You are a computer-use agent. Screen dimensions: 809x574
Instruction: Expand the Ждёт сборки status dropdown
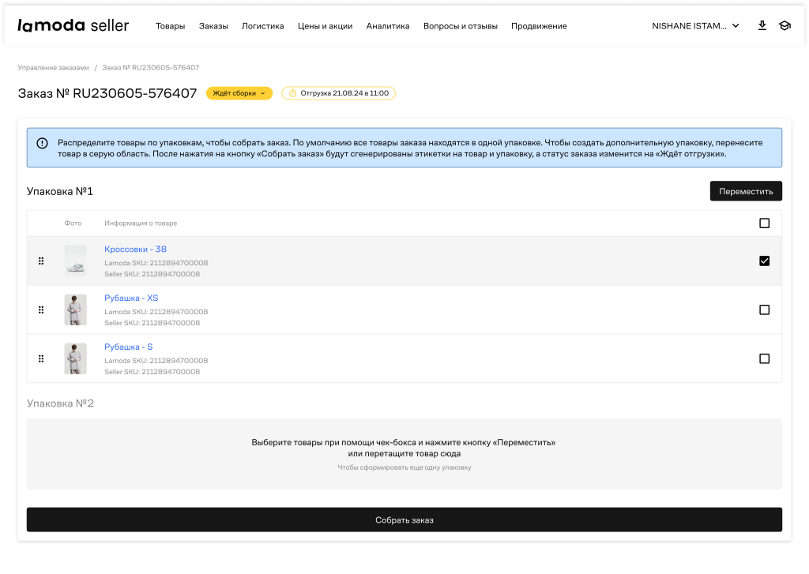click(239, 93)
